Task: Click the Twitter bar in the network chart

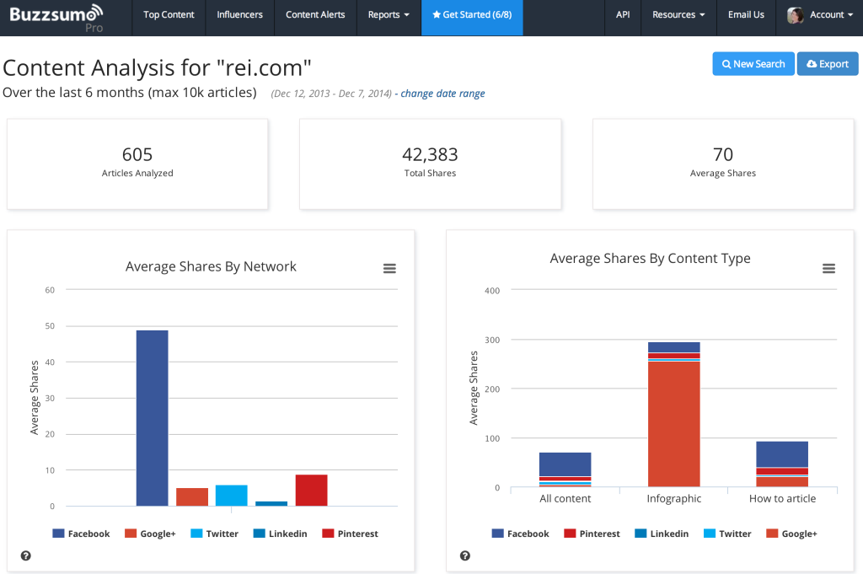Action: point(231,496)
